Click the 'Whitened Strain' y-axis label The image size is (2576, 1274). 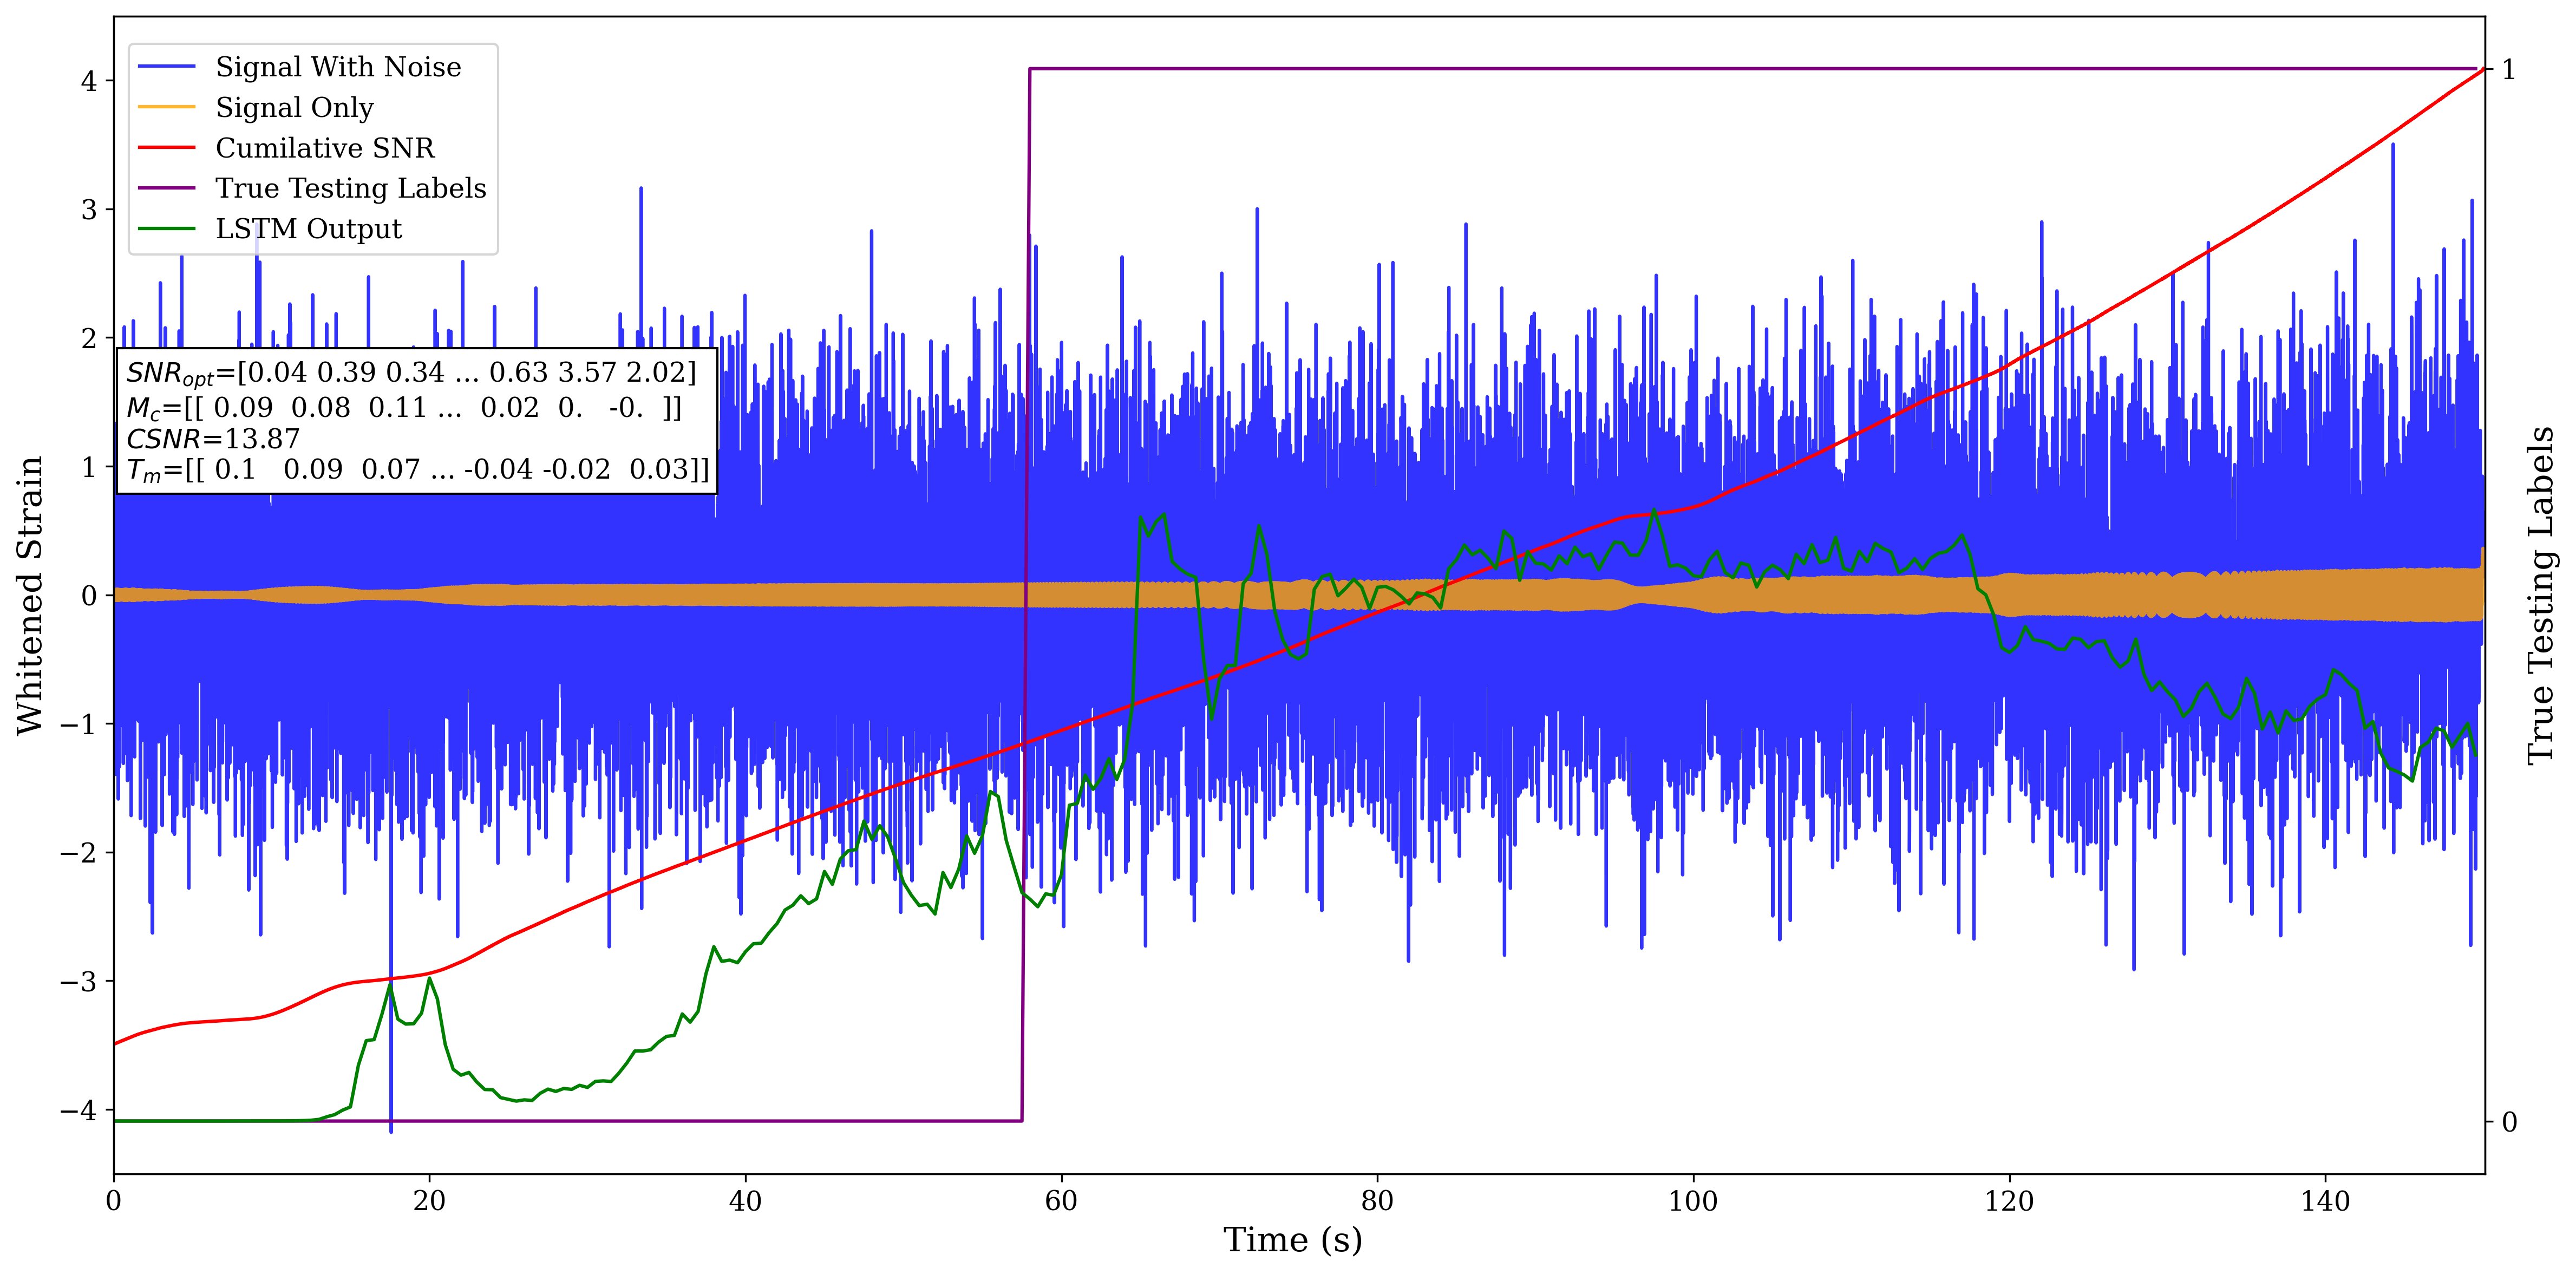coord(30,595)
